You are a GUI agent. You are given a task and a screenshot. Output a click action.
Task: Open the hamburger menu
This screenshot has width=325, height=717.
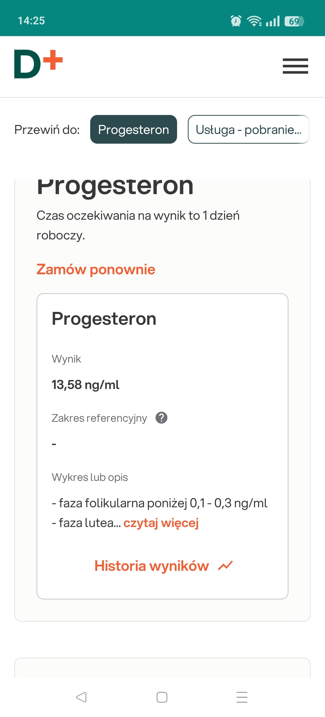tap(295, 66)
